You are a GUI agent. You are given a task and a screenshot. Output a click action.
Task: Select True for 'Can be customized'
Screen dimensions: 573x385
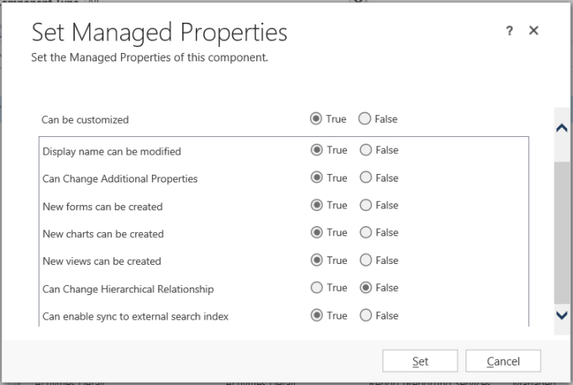(316, 119)
